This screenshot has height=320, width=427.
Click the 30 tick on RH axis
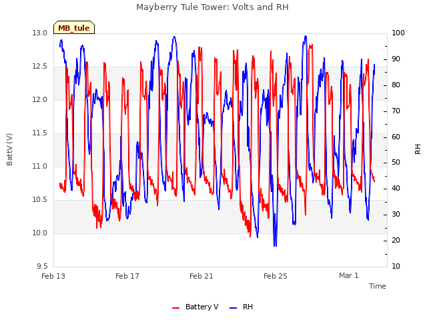coord(396,215)
